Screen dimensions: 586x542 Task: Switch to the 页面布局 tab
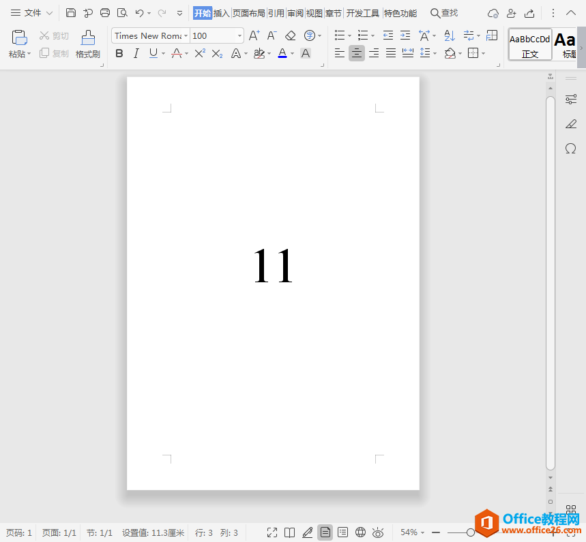pyautogui.click(x=249, y=14)
